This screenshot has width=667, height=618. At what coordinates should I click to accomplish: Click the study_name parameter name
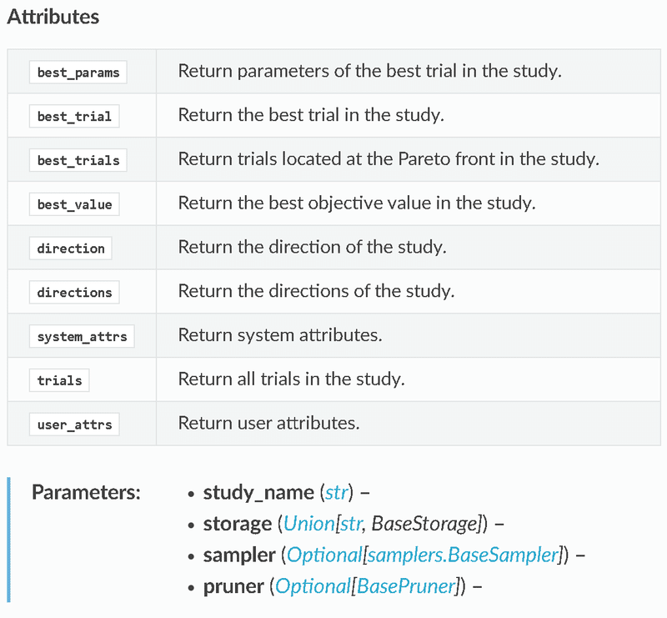click(258, 492)
